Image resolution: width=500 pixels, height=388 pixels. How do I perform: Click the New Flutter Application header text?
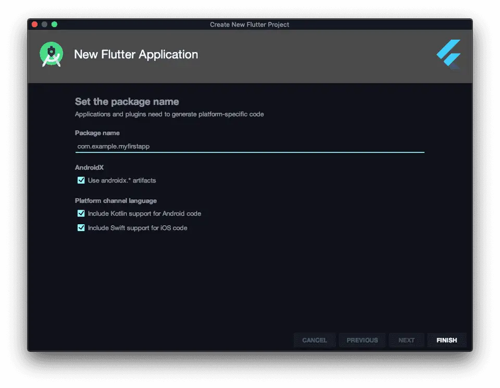[x=136, y=55]
